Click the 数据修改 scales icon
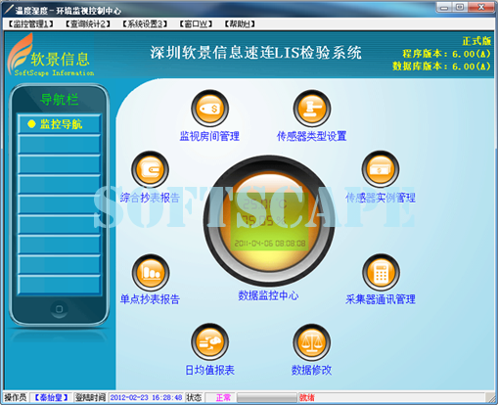Image resolution: width=498 pixels, height=405 pixels. 312,342
